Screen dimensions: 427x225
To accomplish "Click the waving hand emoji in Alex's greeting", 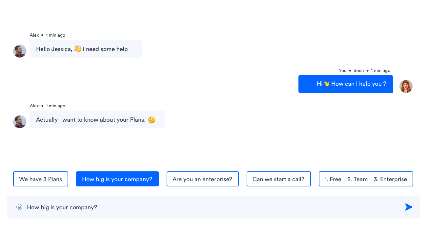I will [x=78, y=49].
